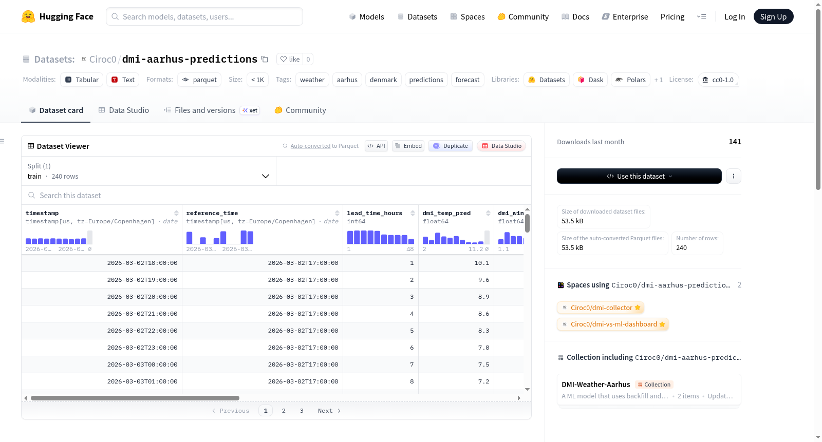
Task: Click the timestamp column sort icon
Action: (176, 213)
